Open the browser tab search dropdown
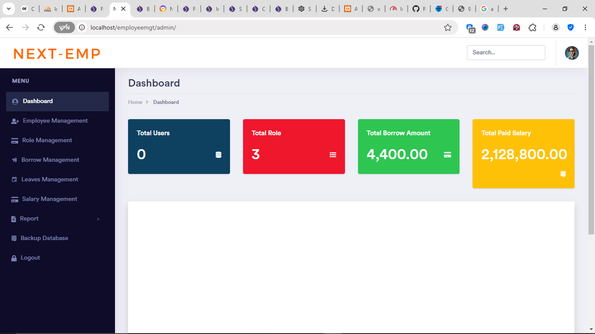Viewport: 595px width, 334px height. point(9,9)
